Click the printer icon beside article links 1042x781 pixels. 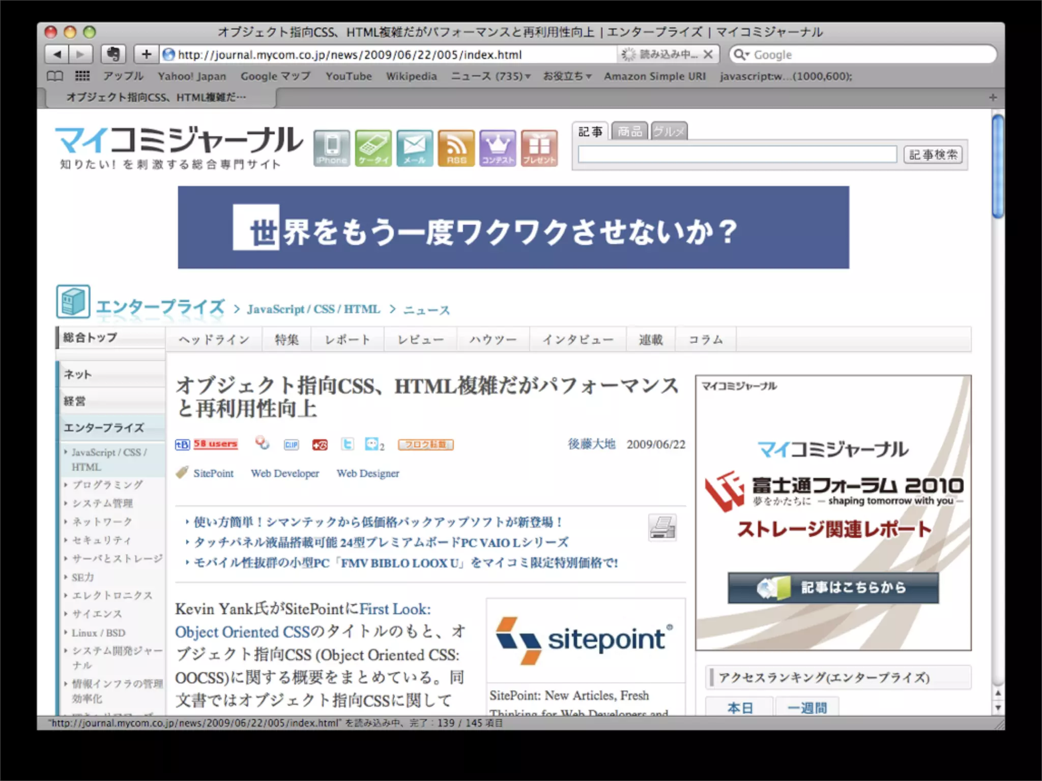pos(662,527)
